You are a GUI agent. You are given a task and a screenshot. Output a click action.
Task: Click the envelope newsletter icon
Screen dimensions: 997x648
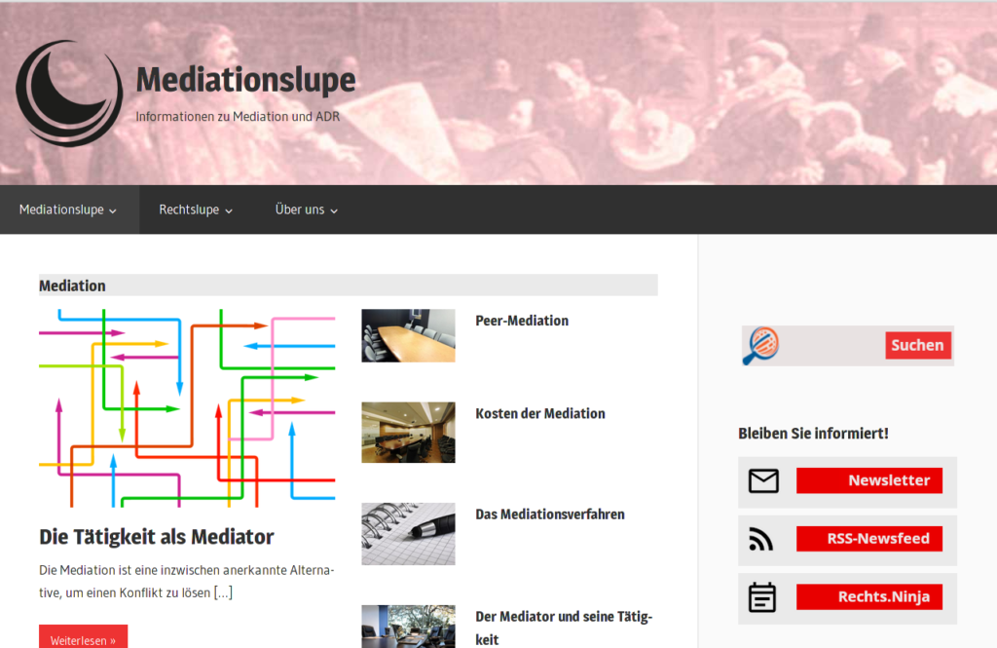click(x=763, y=480)
